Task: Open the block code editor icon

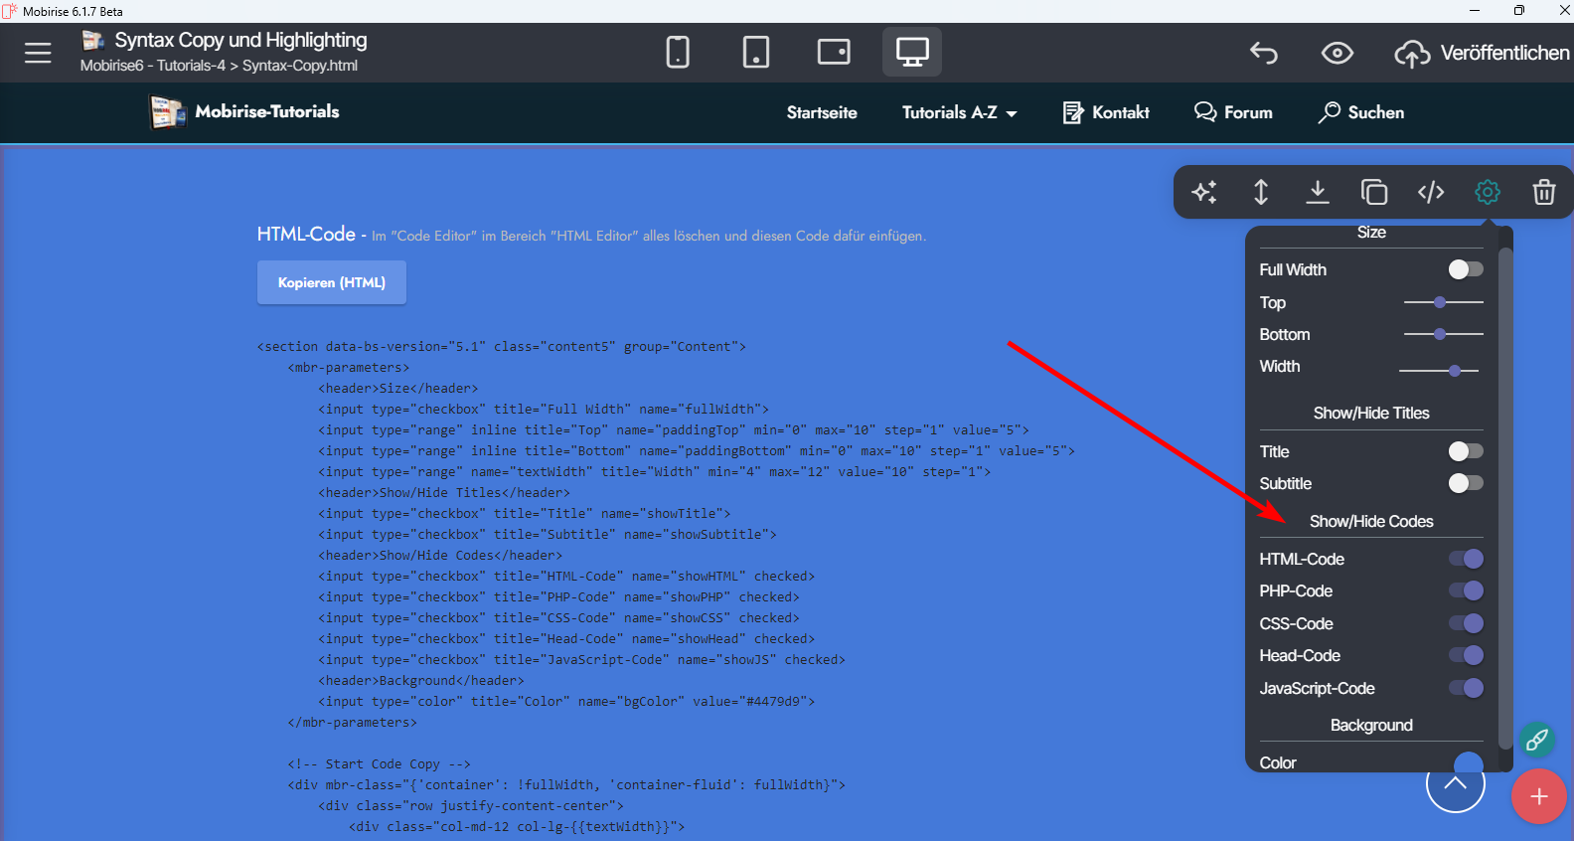Action: click(1430, 192)
